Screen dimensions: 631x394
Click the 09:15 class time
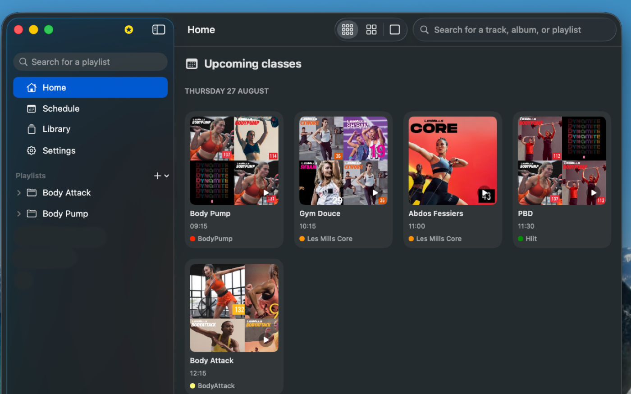[199, 226]
